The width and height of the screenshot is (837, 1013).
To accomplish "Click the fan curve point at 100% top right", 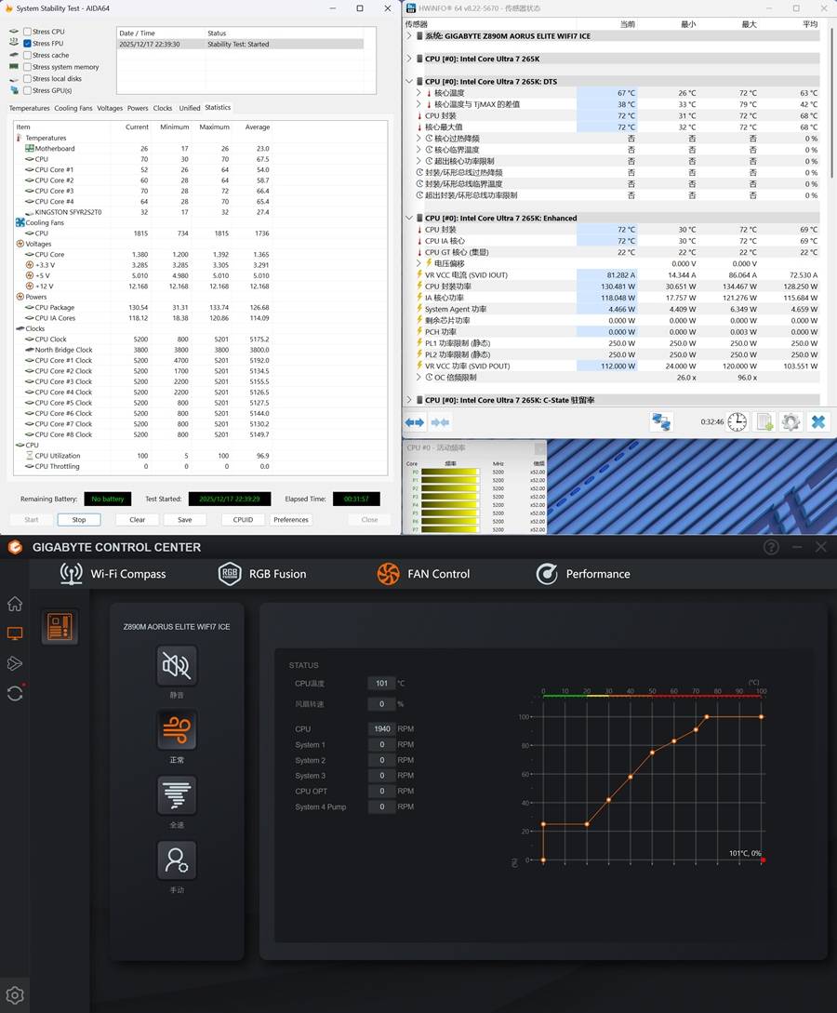I will point(762,716).
